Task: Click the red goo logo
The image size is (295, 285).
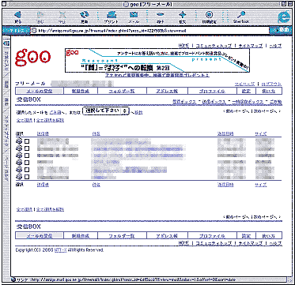Action: (33, 58)
